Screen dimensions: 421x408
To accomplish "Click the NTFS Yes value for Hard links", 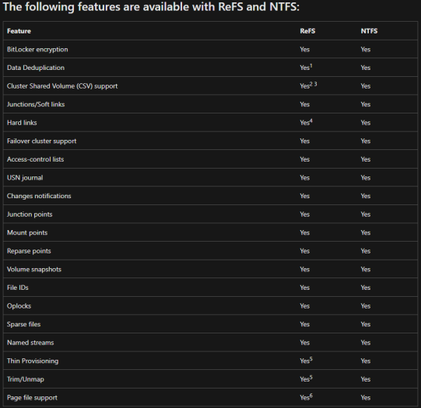I will (366, 123).
